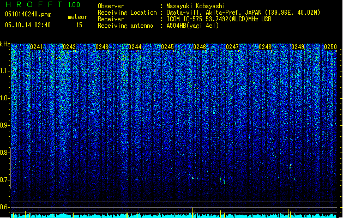The height and width of the screenshot is (218, 343).
Task: Click the 0245 time marker
Action: tap(167, 47)
